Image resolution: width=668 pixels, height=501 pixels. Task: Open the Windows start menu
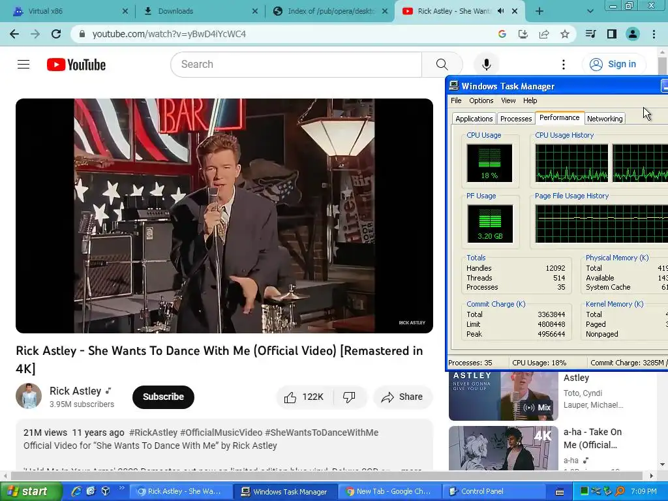point(31,492)
